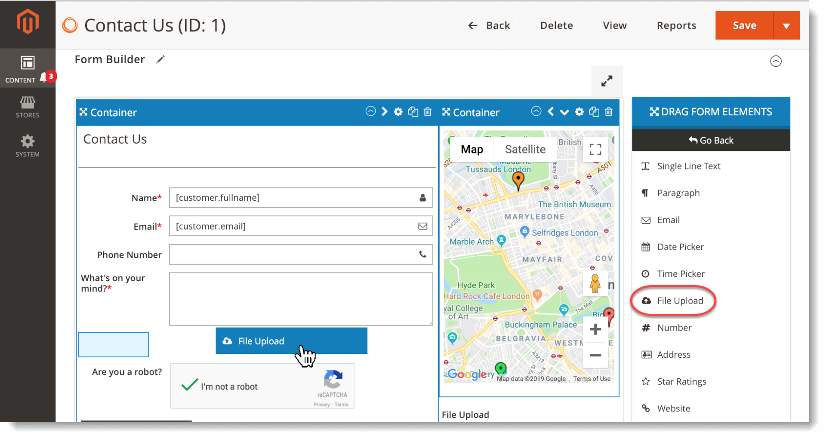Collapse the right Container
This screenshot has height=439, width=826.
pyautogui.click(x=536, y=111)
